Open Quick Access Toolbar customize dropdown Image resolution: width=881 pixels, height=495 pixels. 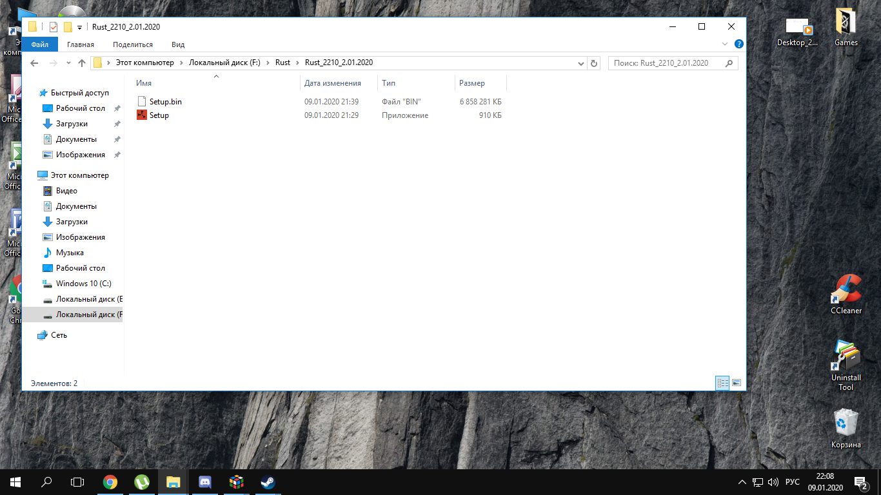click(x=80, y=27)
